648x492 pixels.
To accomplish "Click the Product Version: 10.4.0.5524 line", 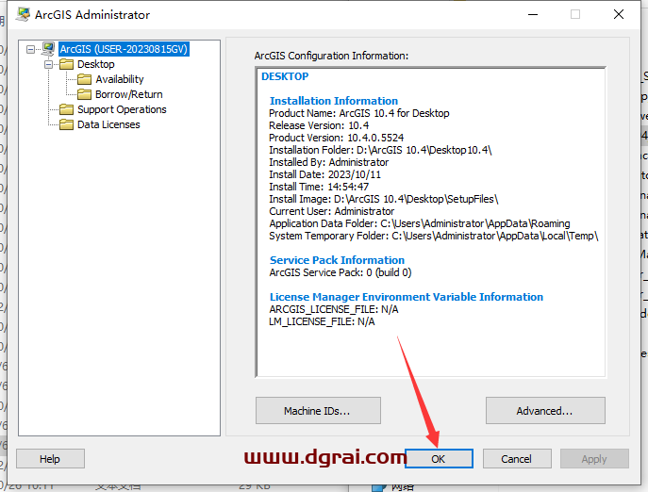I will click(x=337, y=138).
